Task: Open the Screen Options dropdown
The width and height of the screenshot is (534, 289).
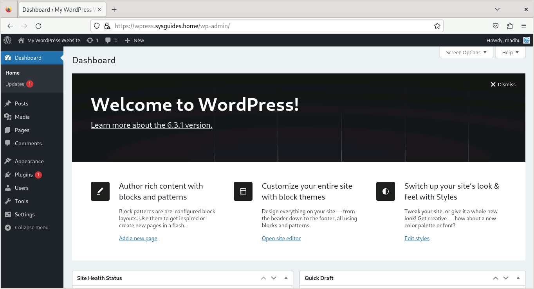Action: tap(466, 52)
